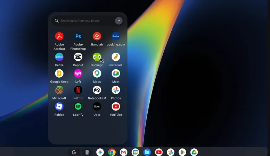Open Gemini sparkle icon on shelf
This screenshot has width=270, height=156.
[x=100, y=152]
